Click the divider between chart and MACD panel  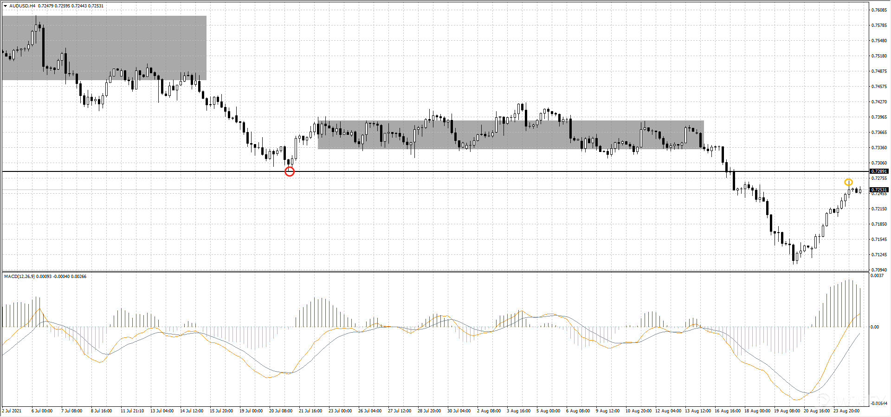pos(434,272)
